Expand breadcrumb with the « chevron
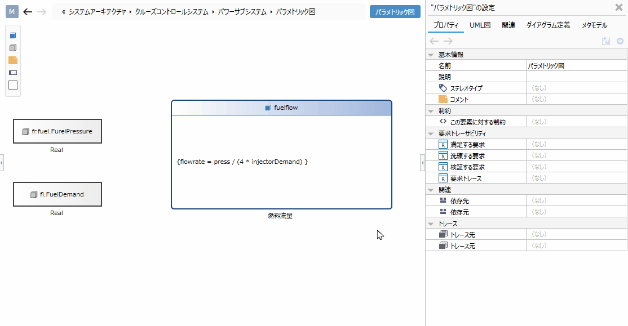This screenshot has width=628, height=326. point(64,12)
